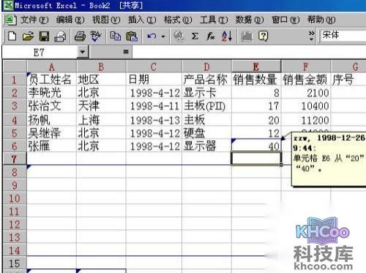Open the 窗口(W) menu
This screenshot has height=273, width=366.
coord(285,20)
